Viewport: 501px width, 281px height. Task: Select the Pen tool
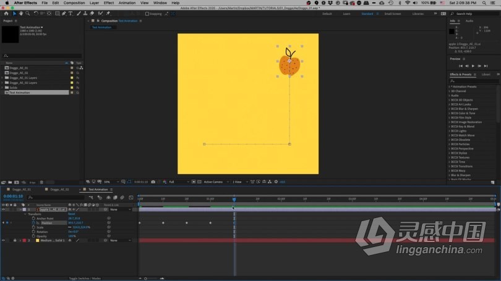[64, 14]
